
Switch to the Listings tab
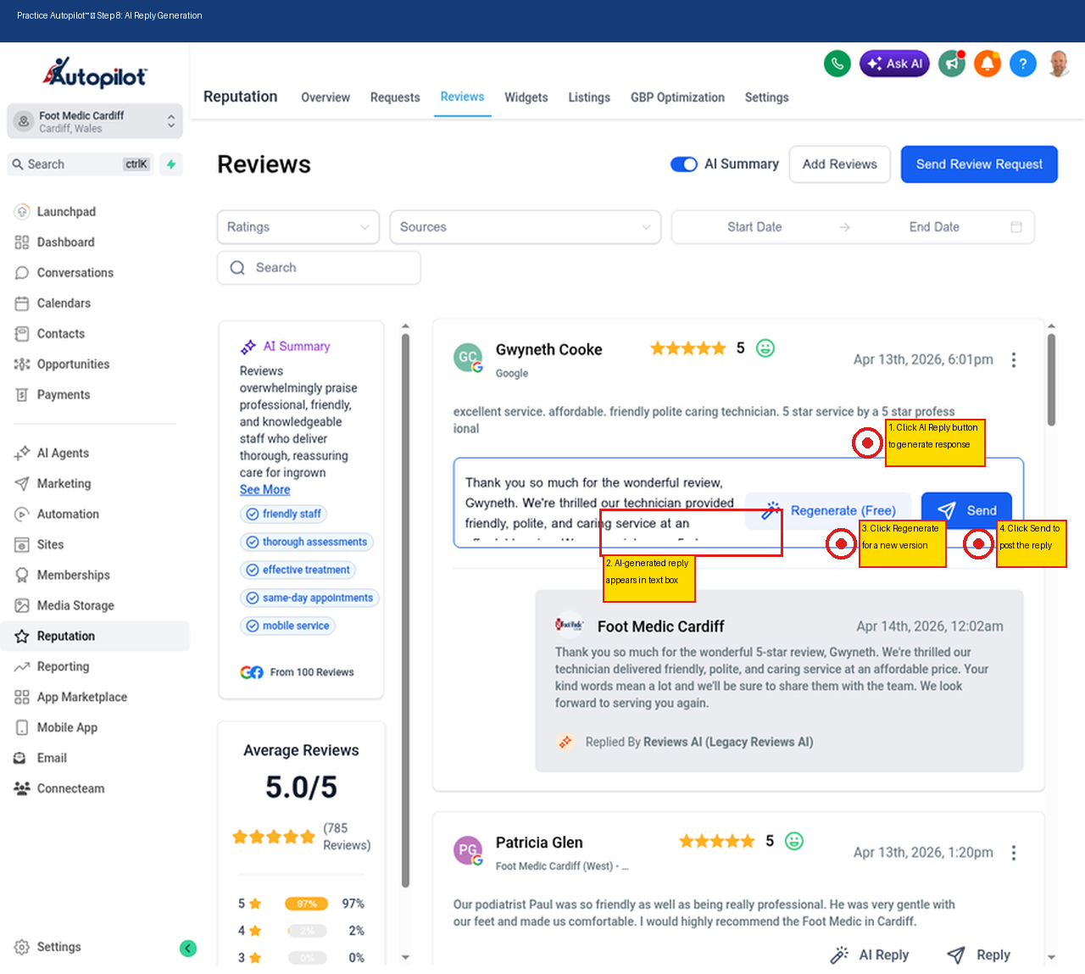click(x=589, y=97)
